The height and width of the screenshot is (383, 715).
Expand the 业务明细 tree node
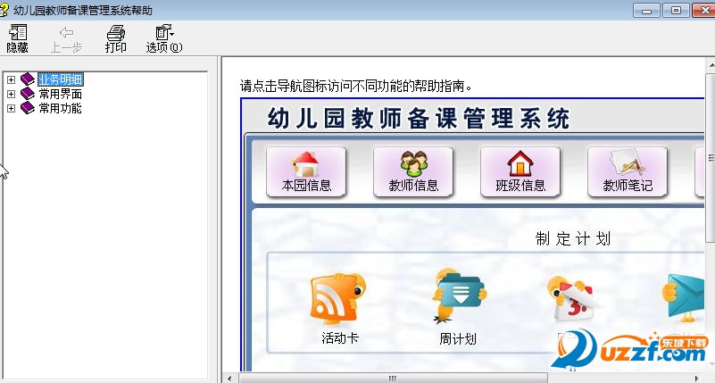11,79
